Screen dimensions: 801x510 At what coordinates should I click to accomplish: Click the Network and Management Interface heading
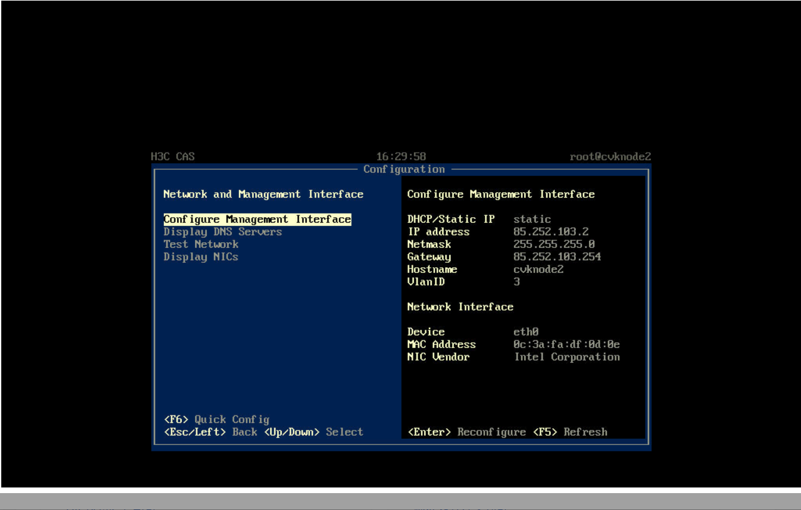click(263, 195)
